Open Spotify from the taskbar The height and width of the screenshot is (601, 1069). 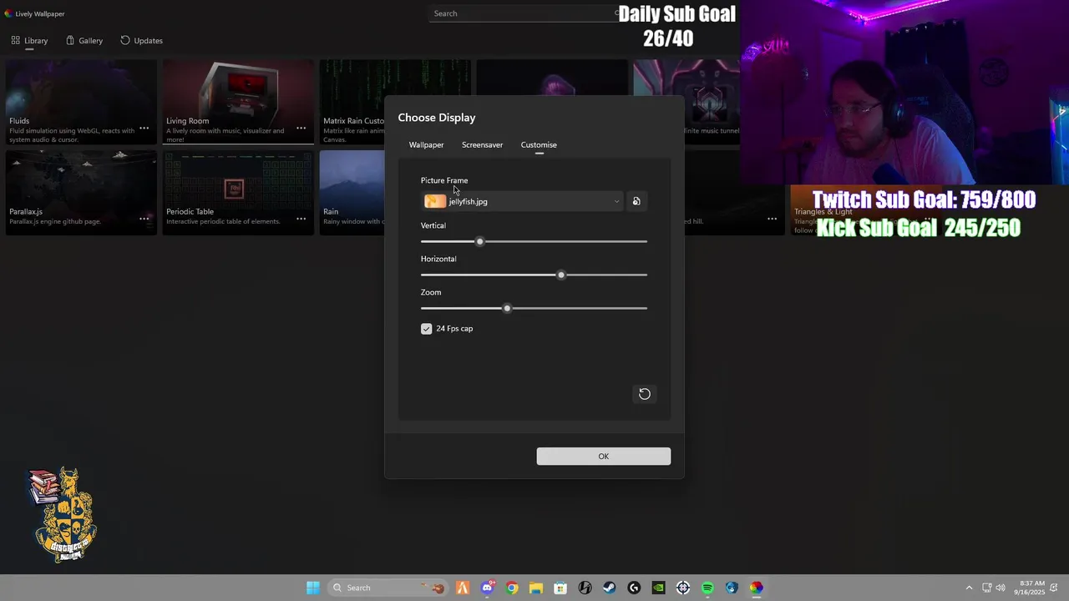[707, 588]
